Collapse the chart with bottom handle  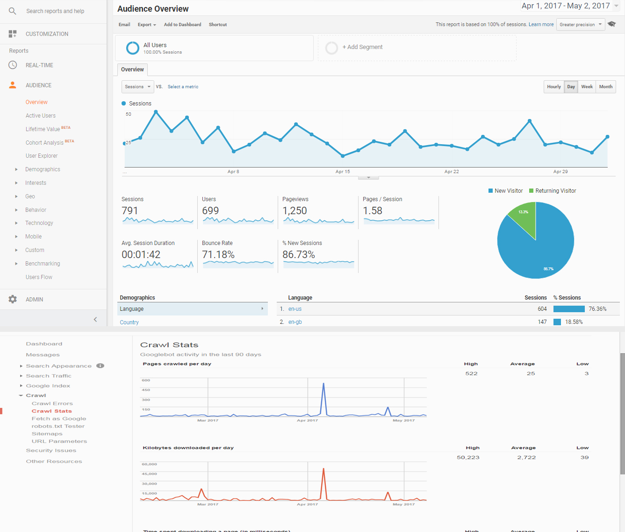[x=368, y=177]
